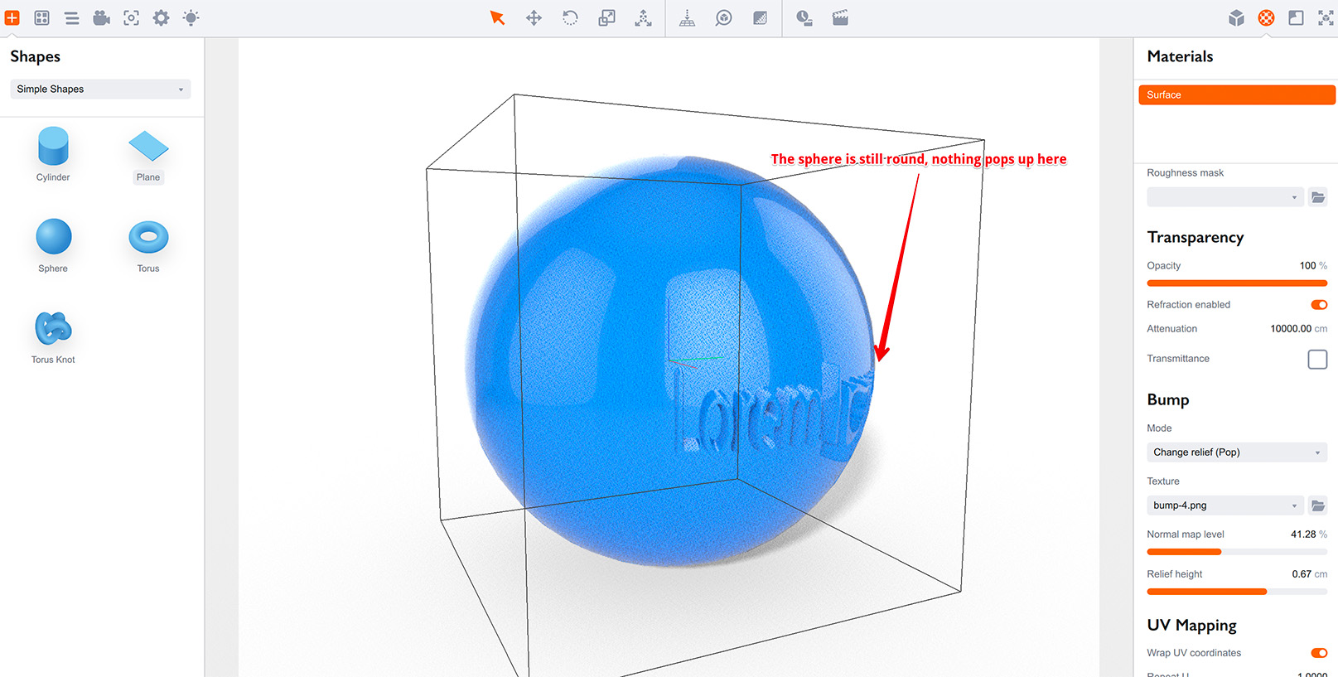Choose the rotate tool
Screen dimensions: 1338x677
[x=570, y=18]
